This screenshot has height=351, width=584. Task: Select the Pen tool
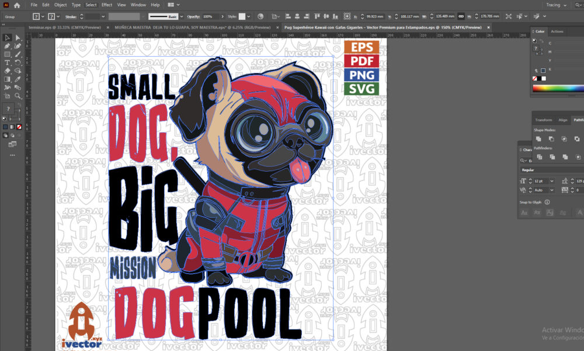tap(7, 46)
